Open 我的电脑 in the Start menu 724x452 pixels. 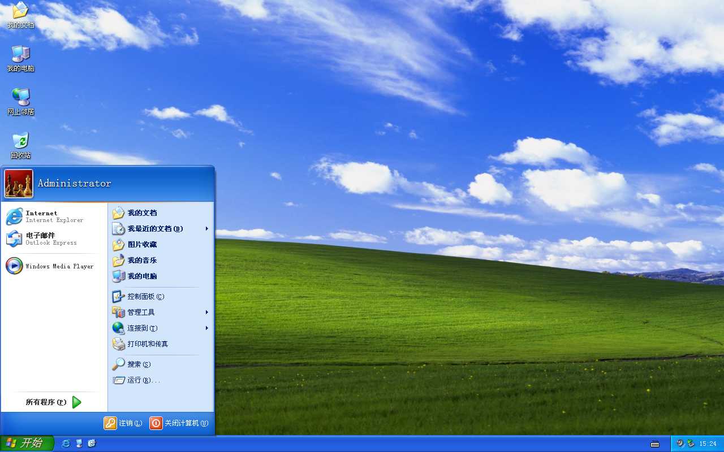(x=161, y=276)
